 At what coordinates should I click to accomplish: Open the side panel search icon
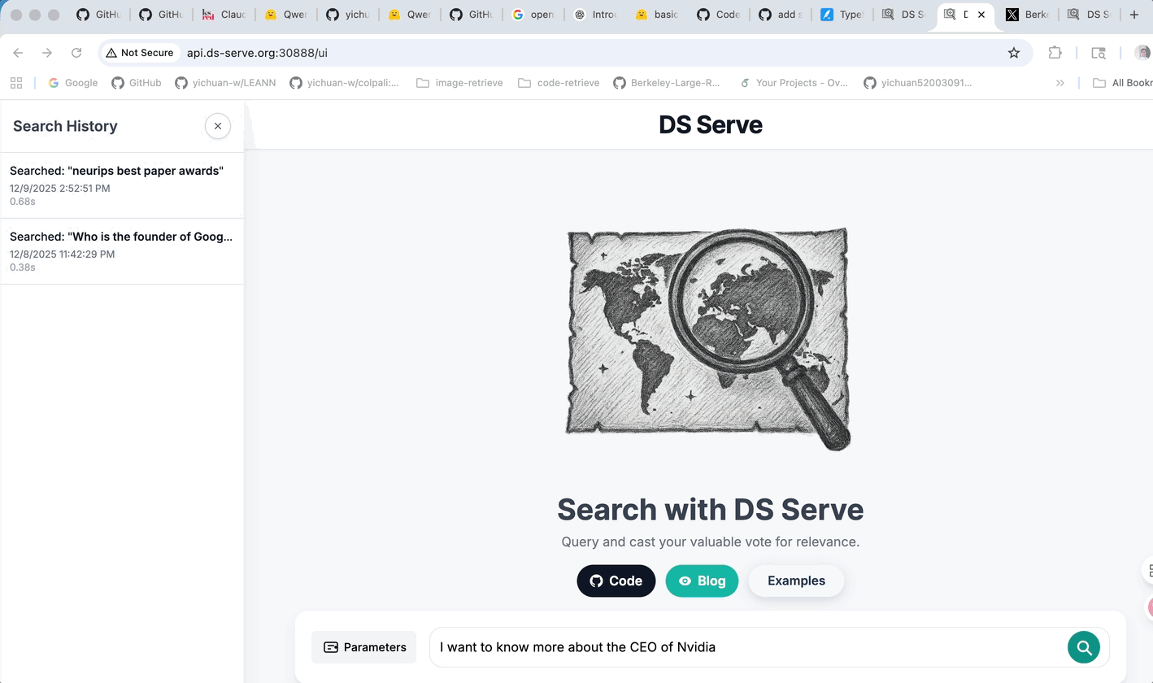coord(1099,52)
